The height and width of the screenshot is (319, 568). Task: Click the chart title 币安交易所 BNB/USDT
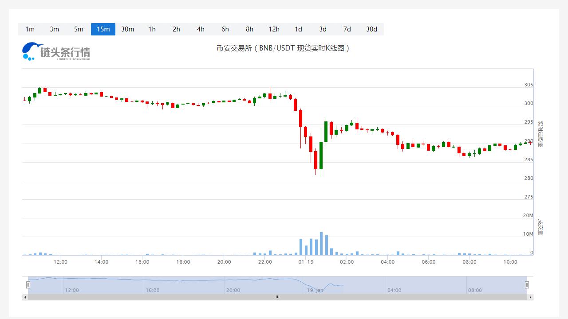(x=283, y=48)
